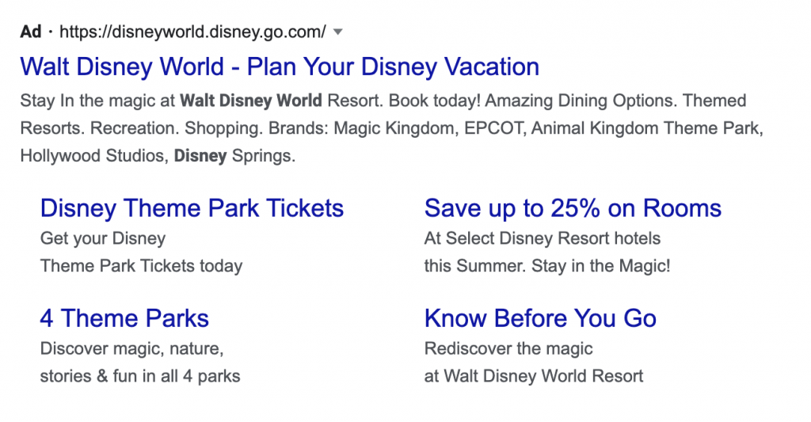Click the 'Hollywood Studios' text in description
The image size is (811, 422).
click(93, 156)
